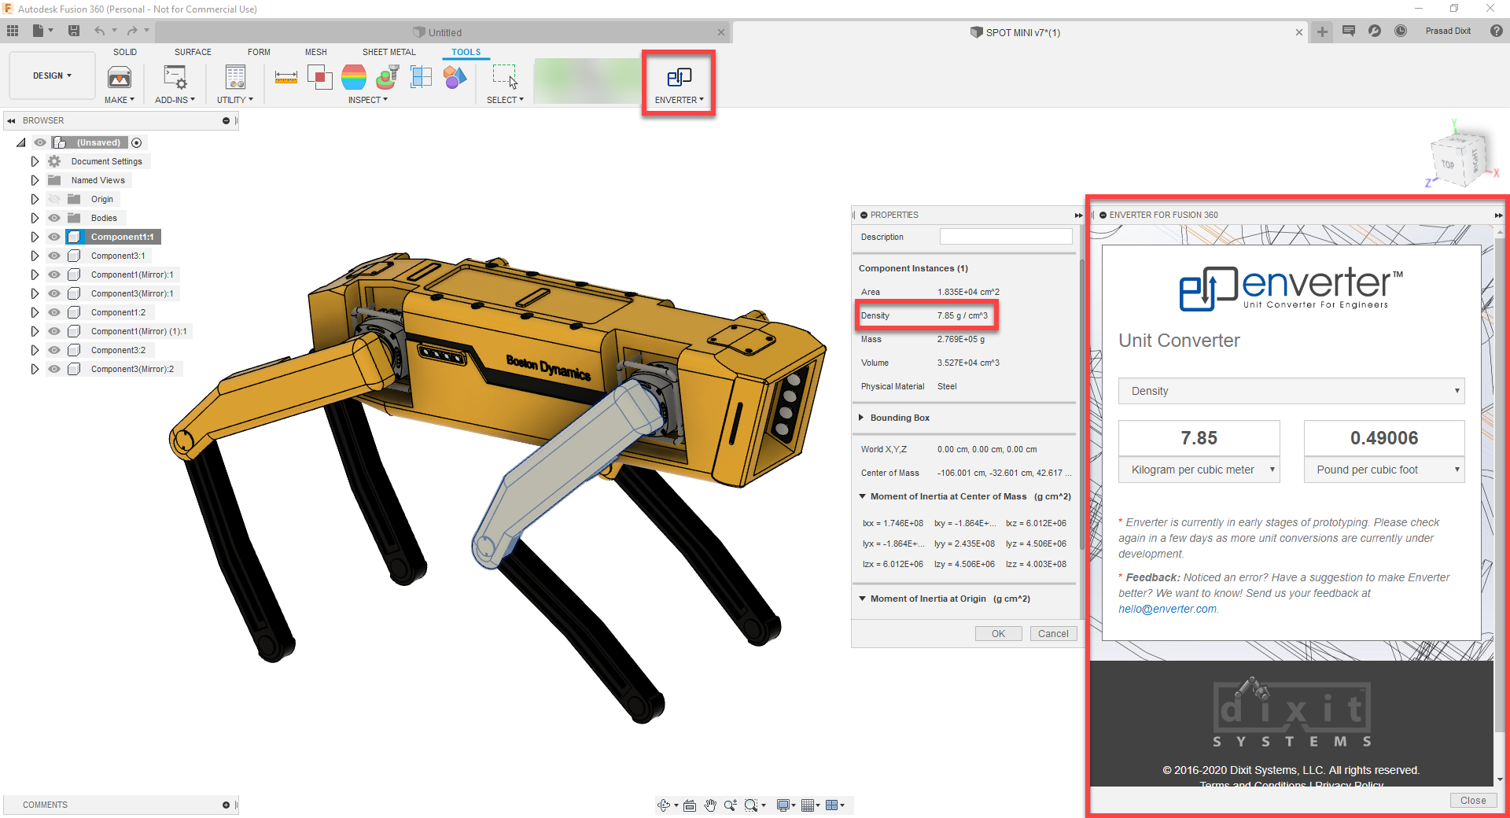Toggle visibility of Component1:1
Image resolution: width=1510 pixels, height=818 pixels.
(x=54, y=237)
